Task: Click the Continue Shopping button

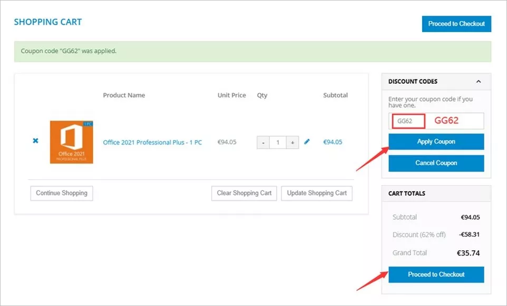Action: [62, 193]
